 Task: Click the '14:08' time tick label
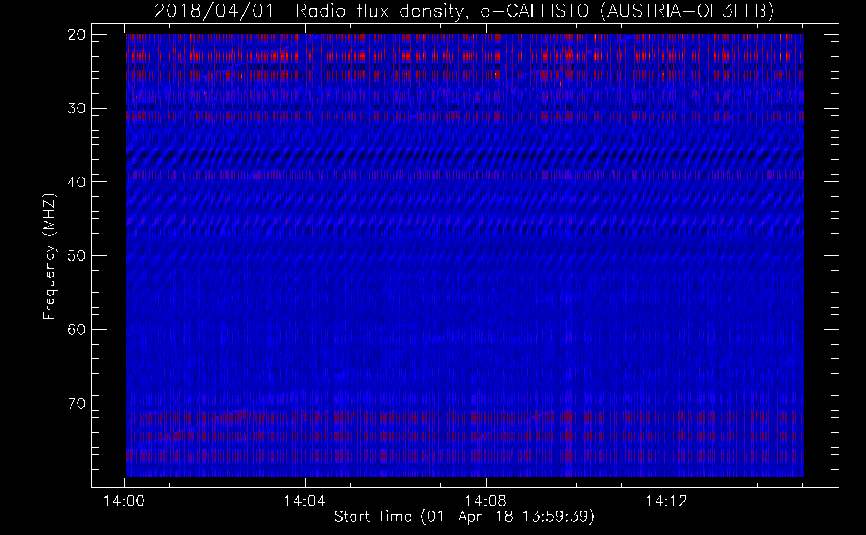pyautogui.click(x=486, y=501)
